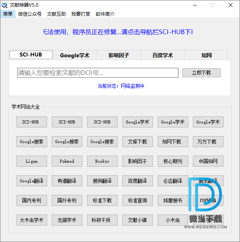
Task: Open the 鸠摩搜书 button
Action: 173,200
